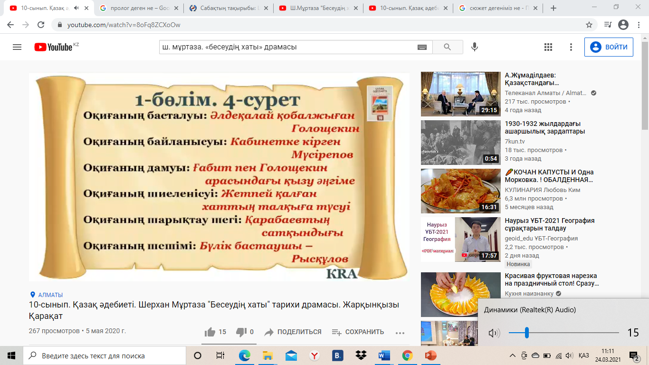Open YouTube settings three-dot menu
This screenshot has width=649, height=365.
pos(571,47)
